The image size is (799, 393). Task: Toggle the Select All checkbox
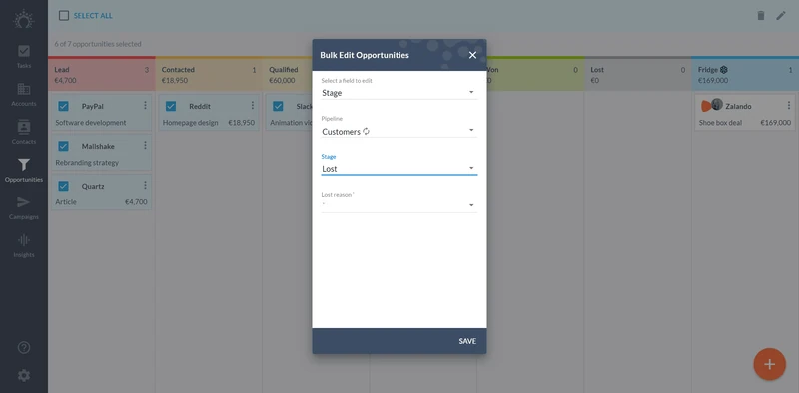tap(64, 16)
